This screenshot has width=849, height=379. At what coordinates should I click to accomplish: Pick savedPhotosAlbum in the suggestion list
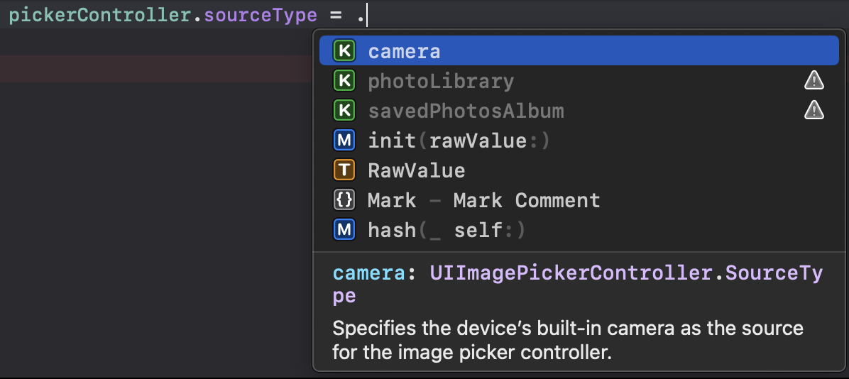466,111
